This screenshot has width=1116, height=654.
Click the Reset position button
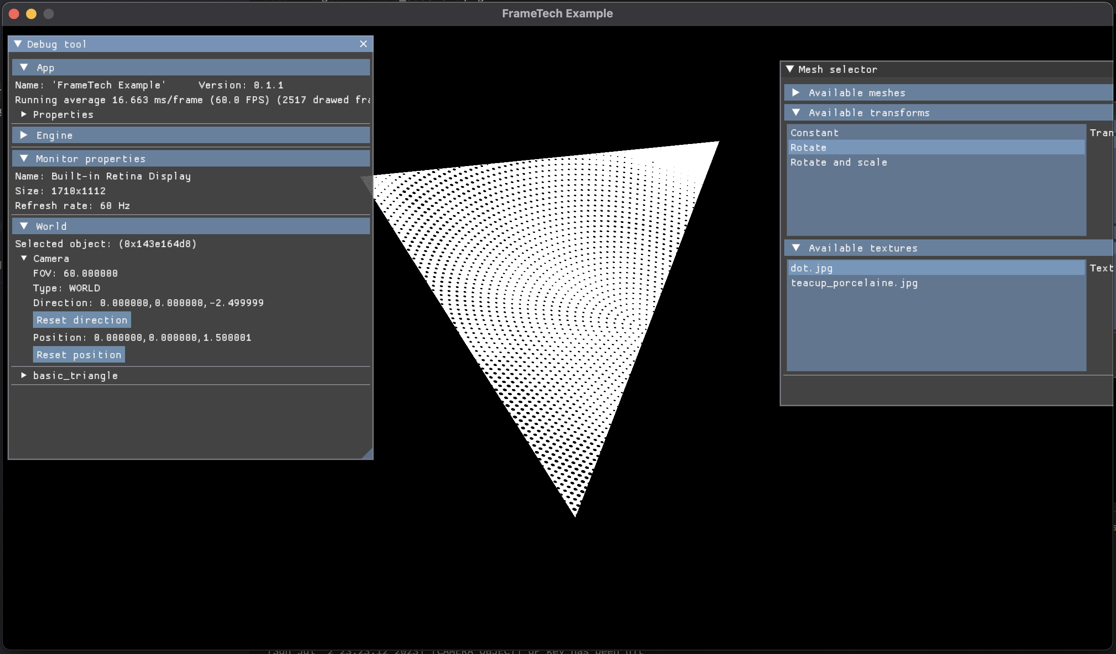79,355
